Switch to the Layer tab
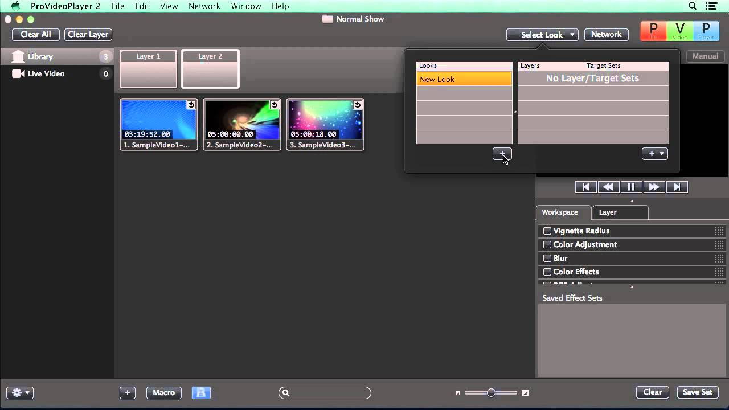729x410 pixels. tap(620, 212)
